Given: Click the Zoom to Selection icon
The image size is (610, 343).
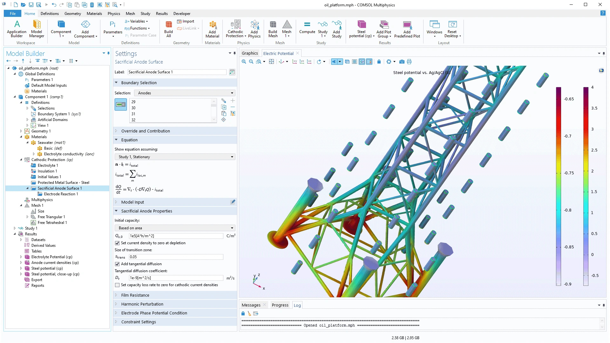Looking at the screenshot, I should point(224,120).
